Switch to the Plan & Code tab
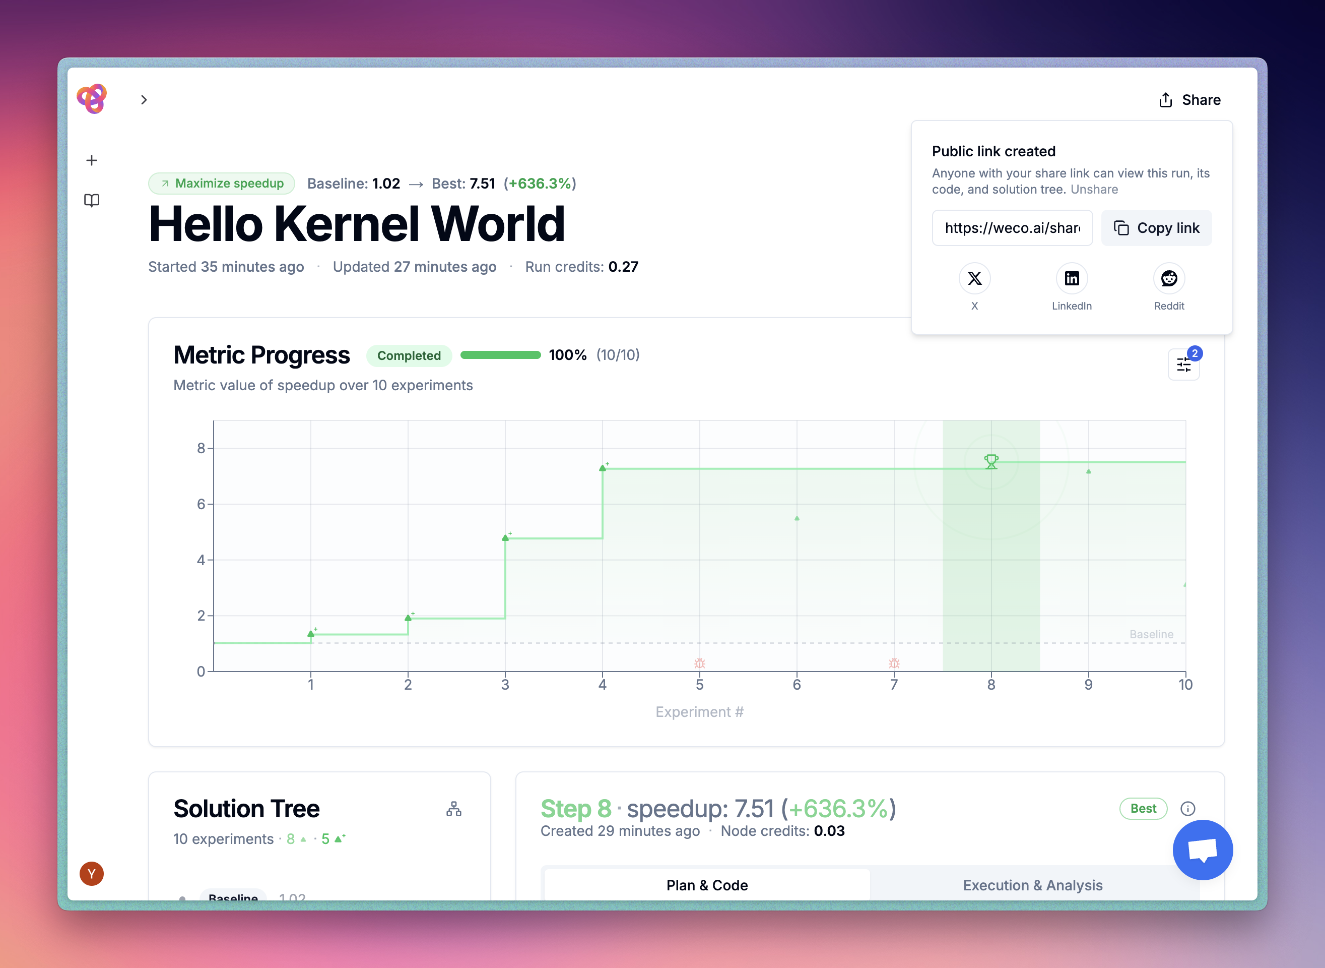 706,885
